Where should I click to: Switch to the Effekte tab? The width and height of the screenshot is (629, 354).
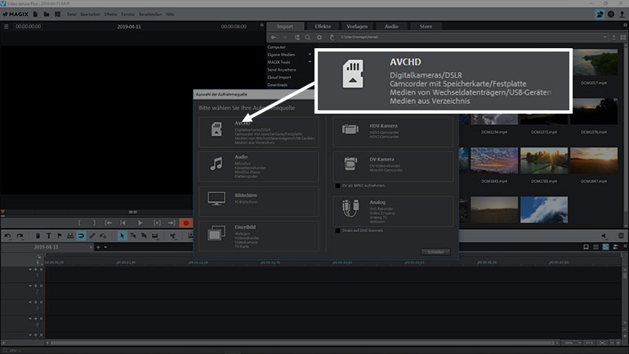pos(323,26)
